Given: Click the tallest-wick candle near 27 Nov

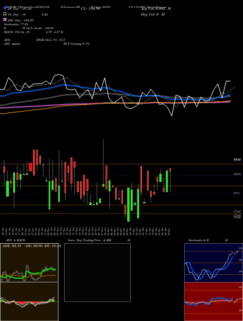Looking at the screenshot, I should click(104, 185).
